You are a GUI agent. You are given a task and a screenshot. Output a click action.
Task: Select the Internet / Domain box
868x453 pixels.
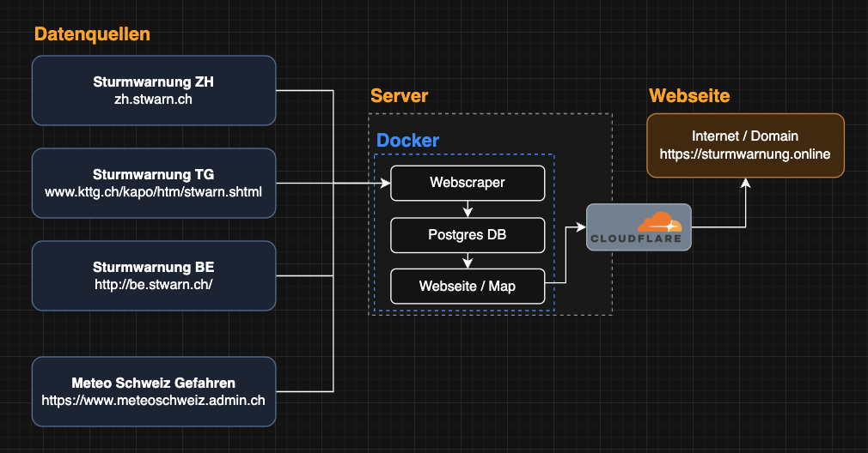(x=746, y=145)
